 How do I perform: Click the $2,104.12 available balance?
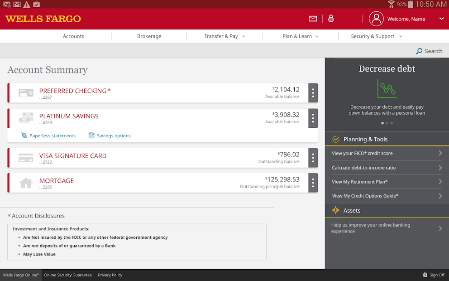click(x=286, y=89)
